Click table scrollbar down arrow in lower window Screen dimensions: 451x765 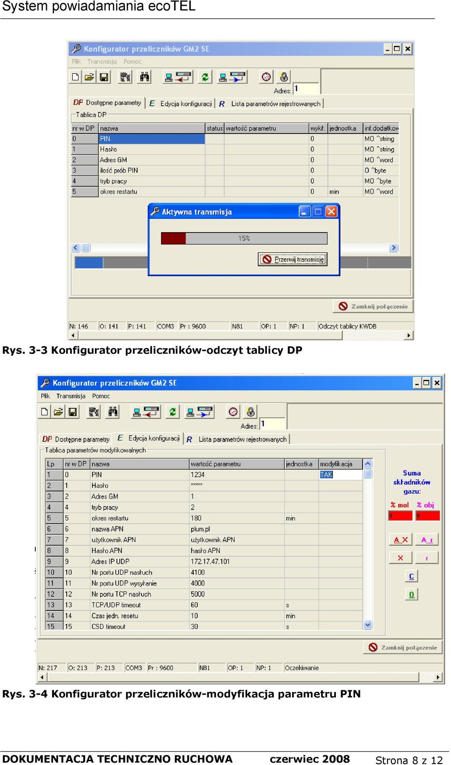click(368, 625)
